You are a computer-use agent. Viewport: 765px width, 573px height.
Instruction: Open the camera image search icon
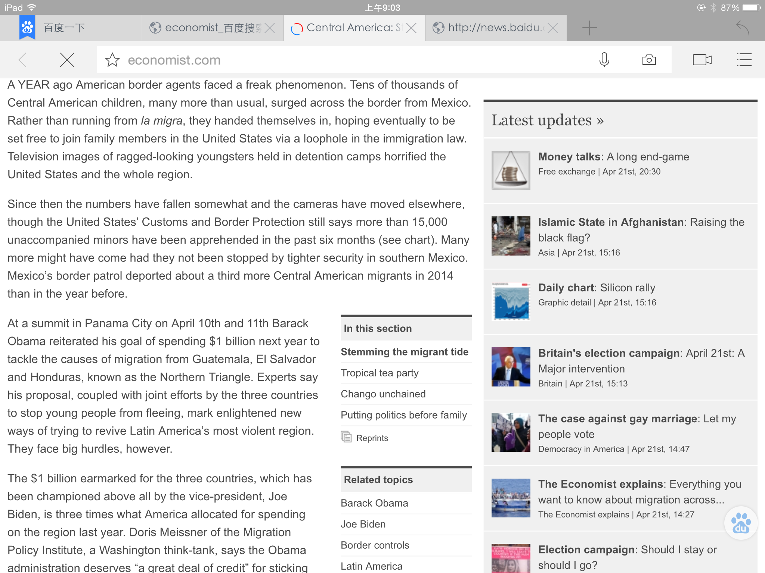click(649, 60)
